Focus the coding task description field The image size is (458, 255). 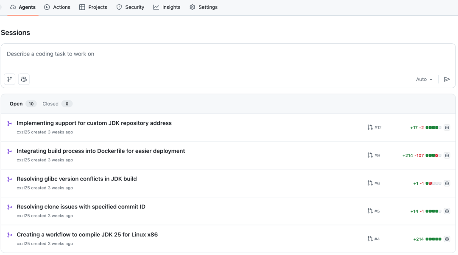pos(228,54)
